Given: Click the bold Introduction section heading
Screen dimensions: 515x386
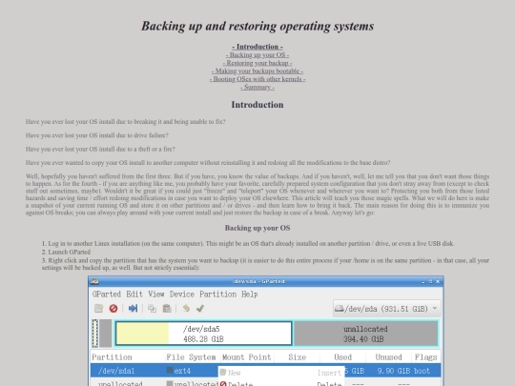Looking at the screenshot, I should 257,105.
